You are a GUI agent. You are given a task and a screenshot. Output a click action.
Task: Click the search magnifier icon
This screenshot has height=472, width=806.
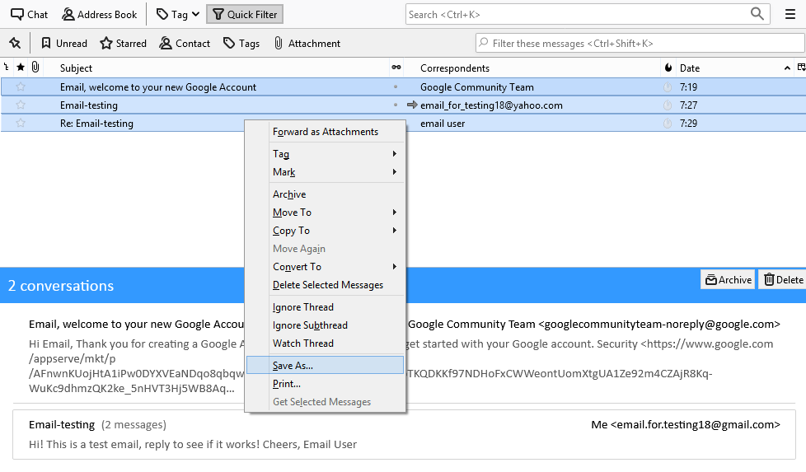[757, 14]
